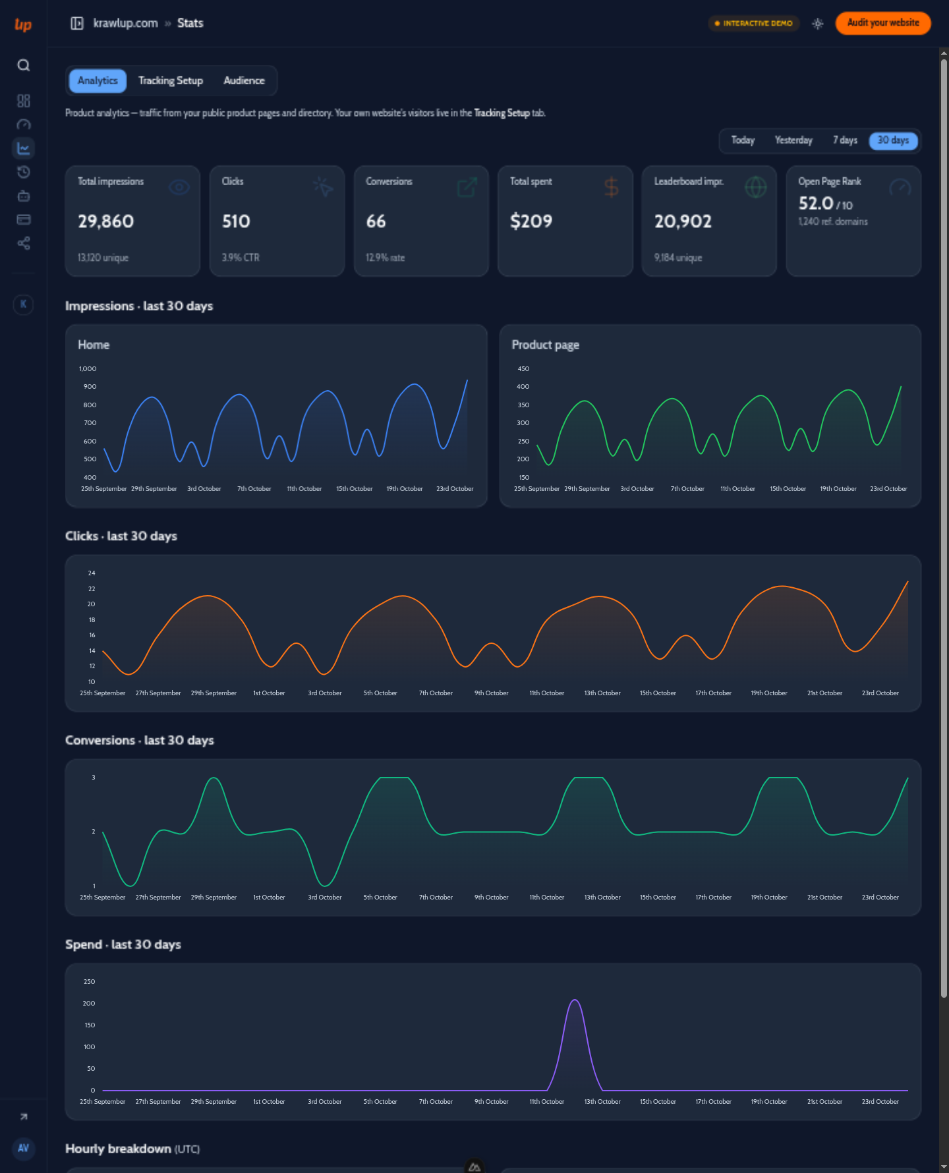
Task: Open the krawlup.com breadcrumb link
Action: click(126, 23)
